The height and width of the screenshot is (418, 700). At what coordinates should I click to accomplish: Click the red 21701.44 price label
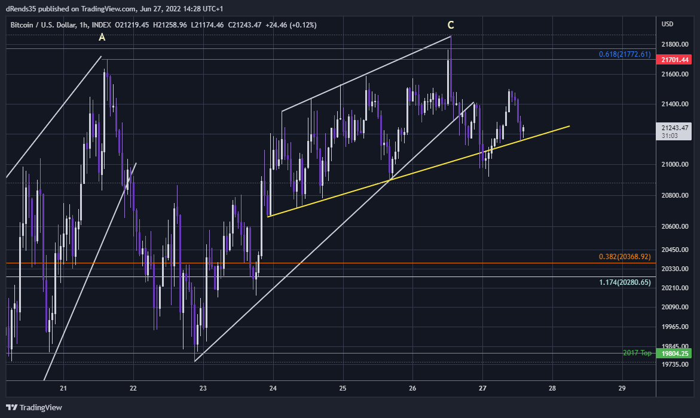[674, 60]
